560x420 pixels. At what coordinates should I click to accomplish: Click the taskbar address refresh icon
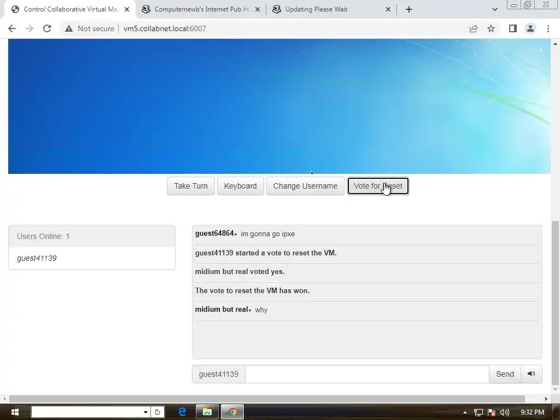click(x=157, y=412)
